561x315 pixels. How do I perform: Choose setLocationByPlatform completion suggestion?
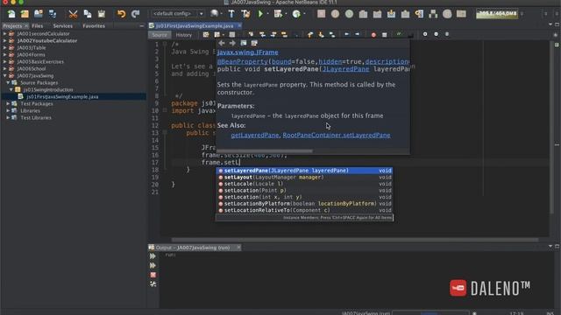(304, 204)
